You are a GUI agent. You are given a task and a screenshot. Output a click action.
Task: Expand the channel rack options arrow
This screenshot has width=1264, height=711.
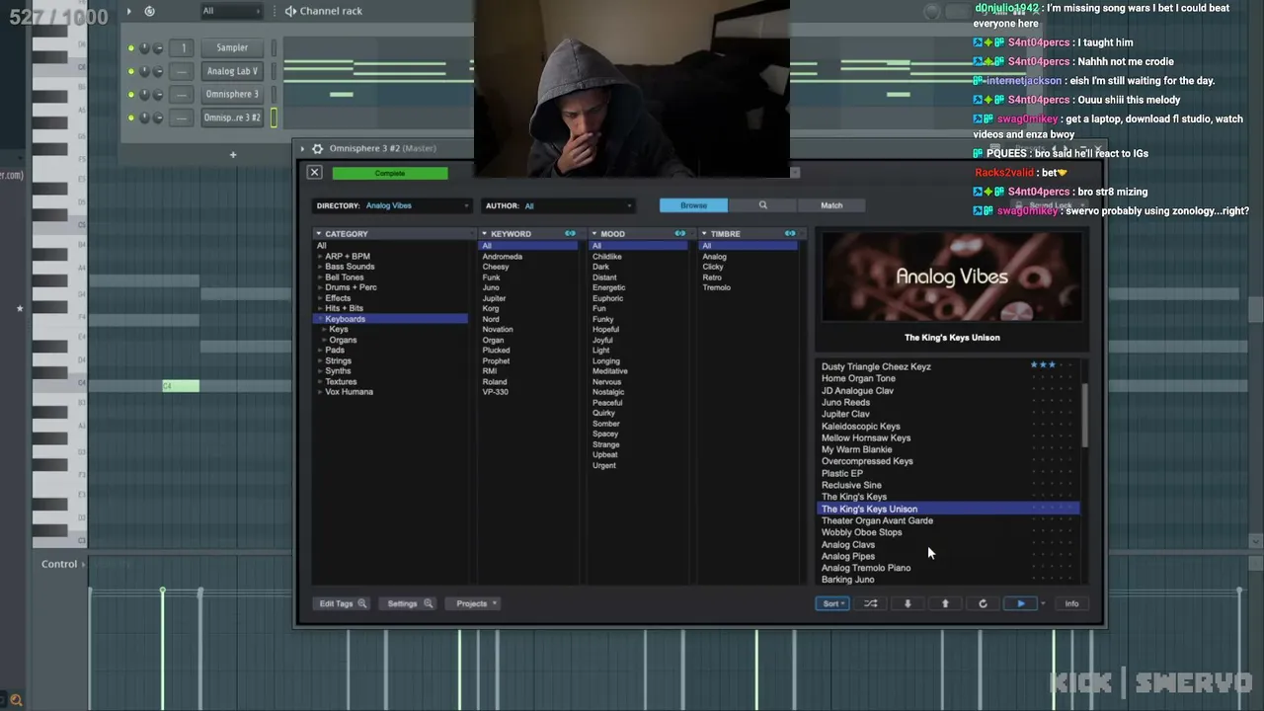128,11
